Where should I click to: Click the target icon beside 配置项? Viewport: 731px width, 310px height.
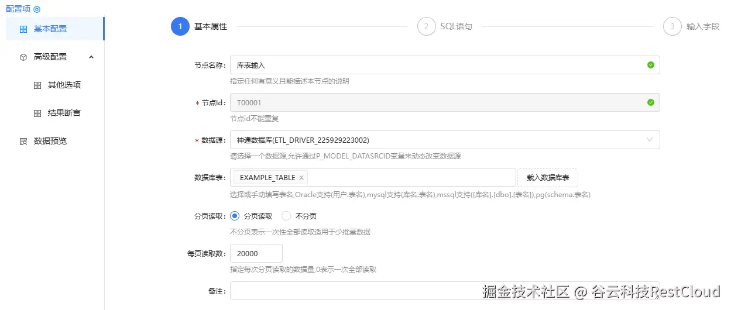pyautogui.click(x=37, y=9)
